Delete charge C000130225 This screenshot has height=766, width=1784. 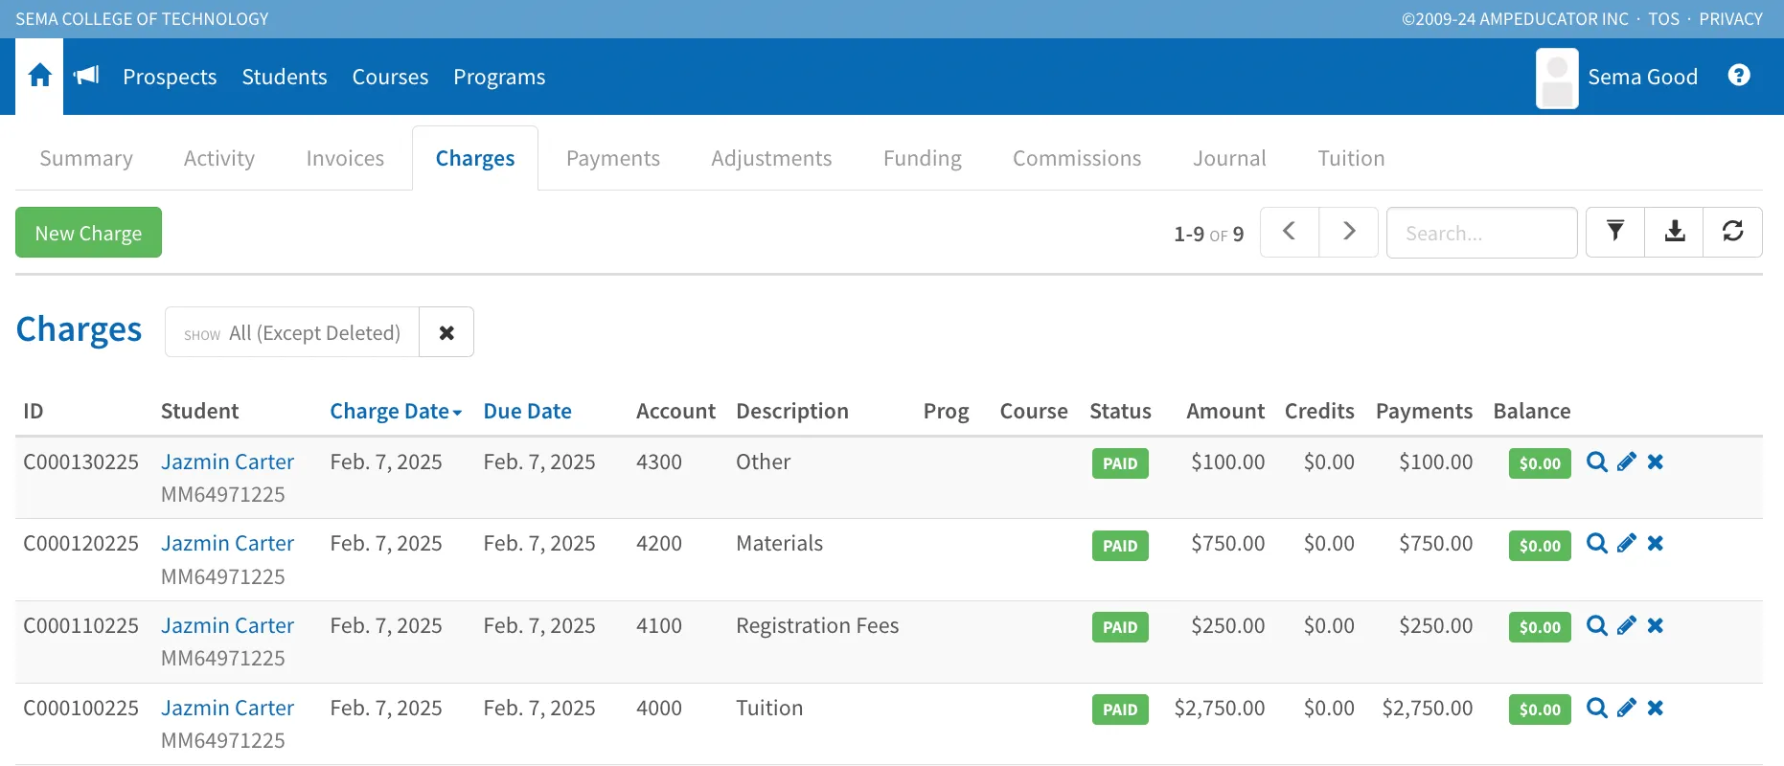coord(1656,462)
